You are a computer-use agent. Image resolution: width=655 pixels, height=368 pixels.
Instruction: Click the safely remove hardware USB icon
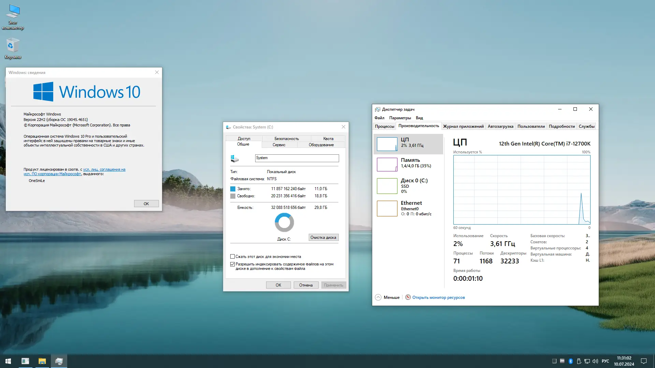point(579,361)
